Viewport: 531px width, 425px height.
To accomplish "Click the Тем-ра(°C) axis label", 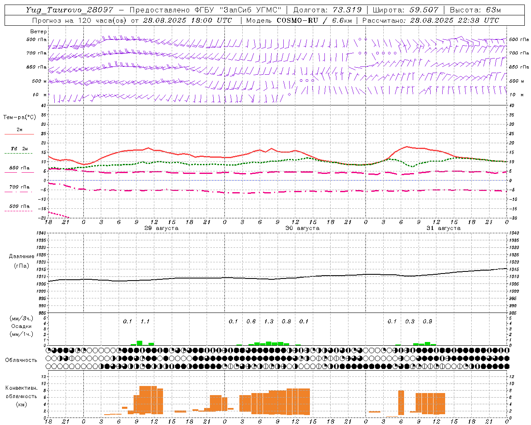I will point(19,117).
